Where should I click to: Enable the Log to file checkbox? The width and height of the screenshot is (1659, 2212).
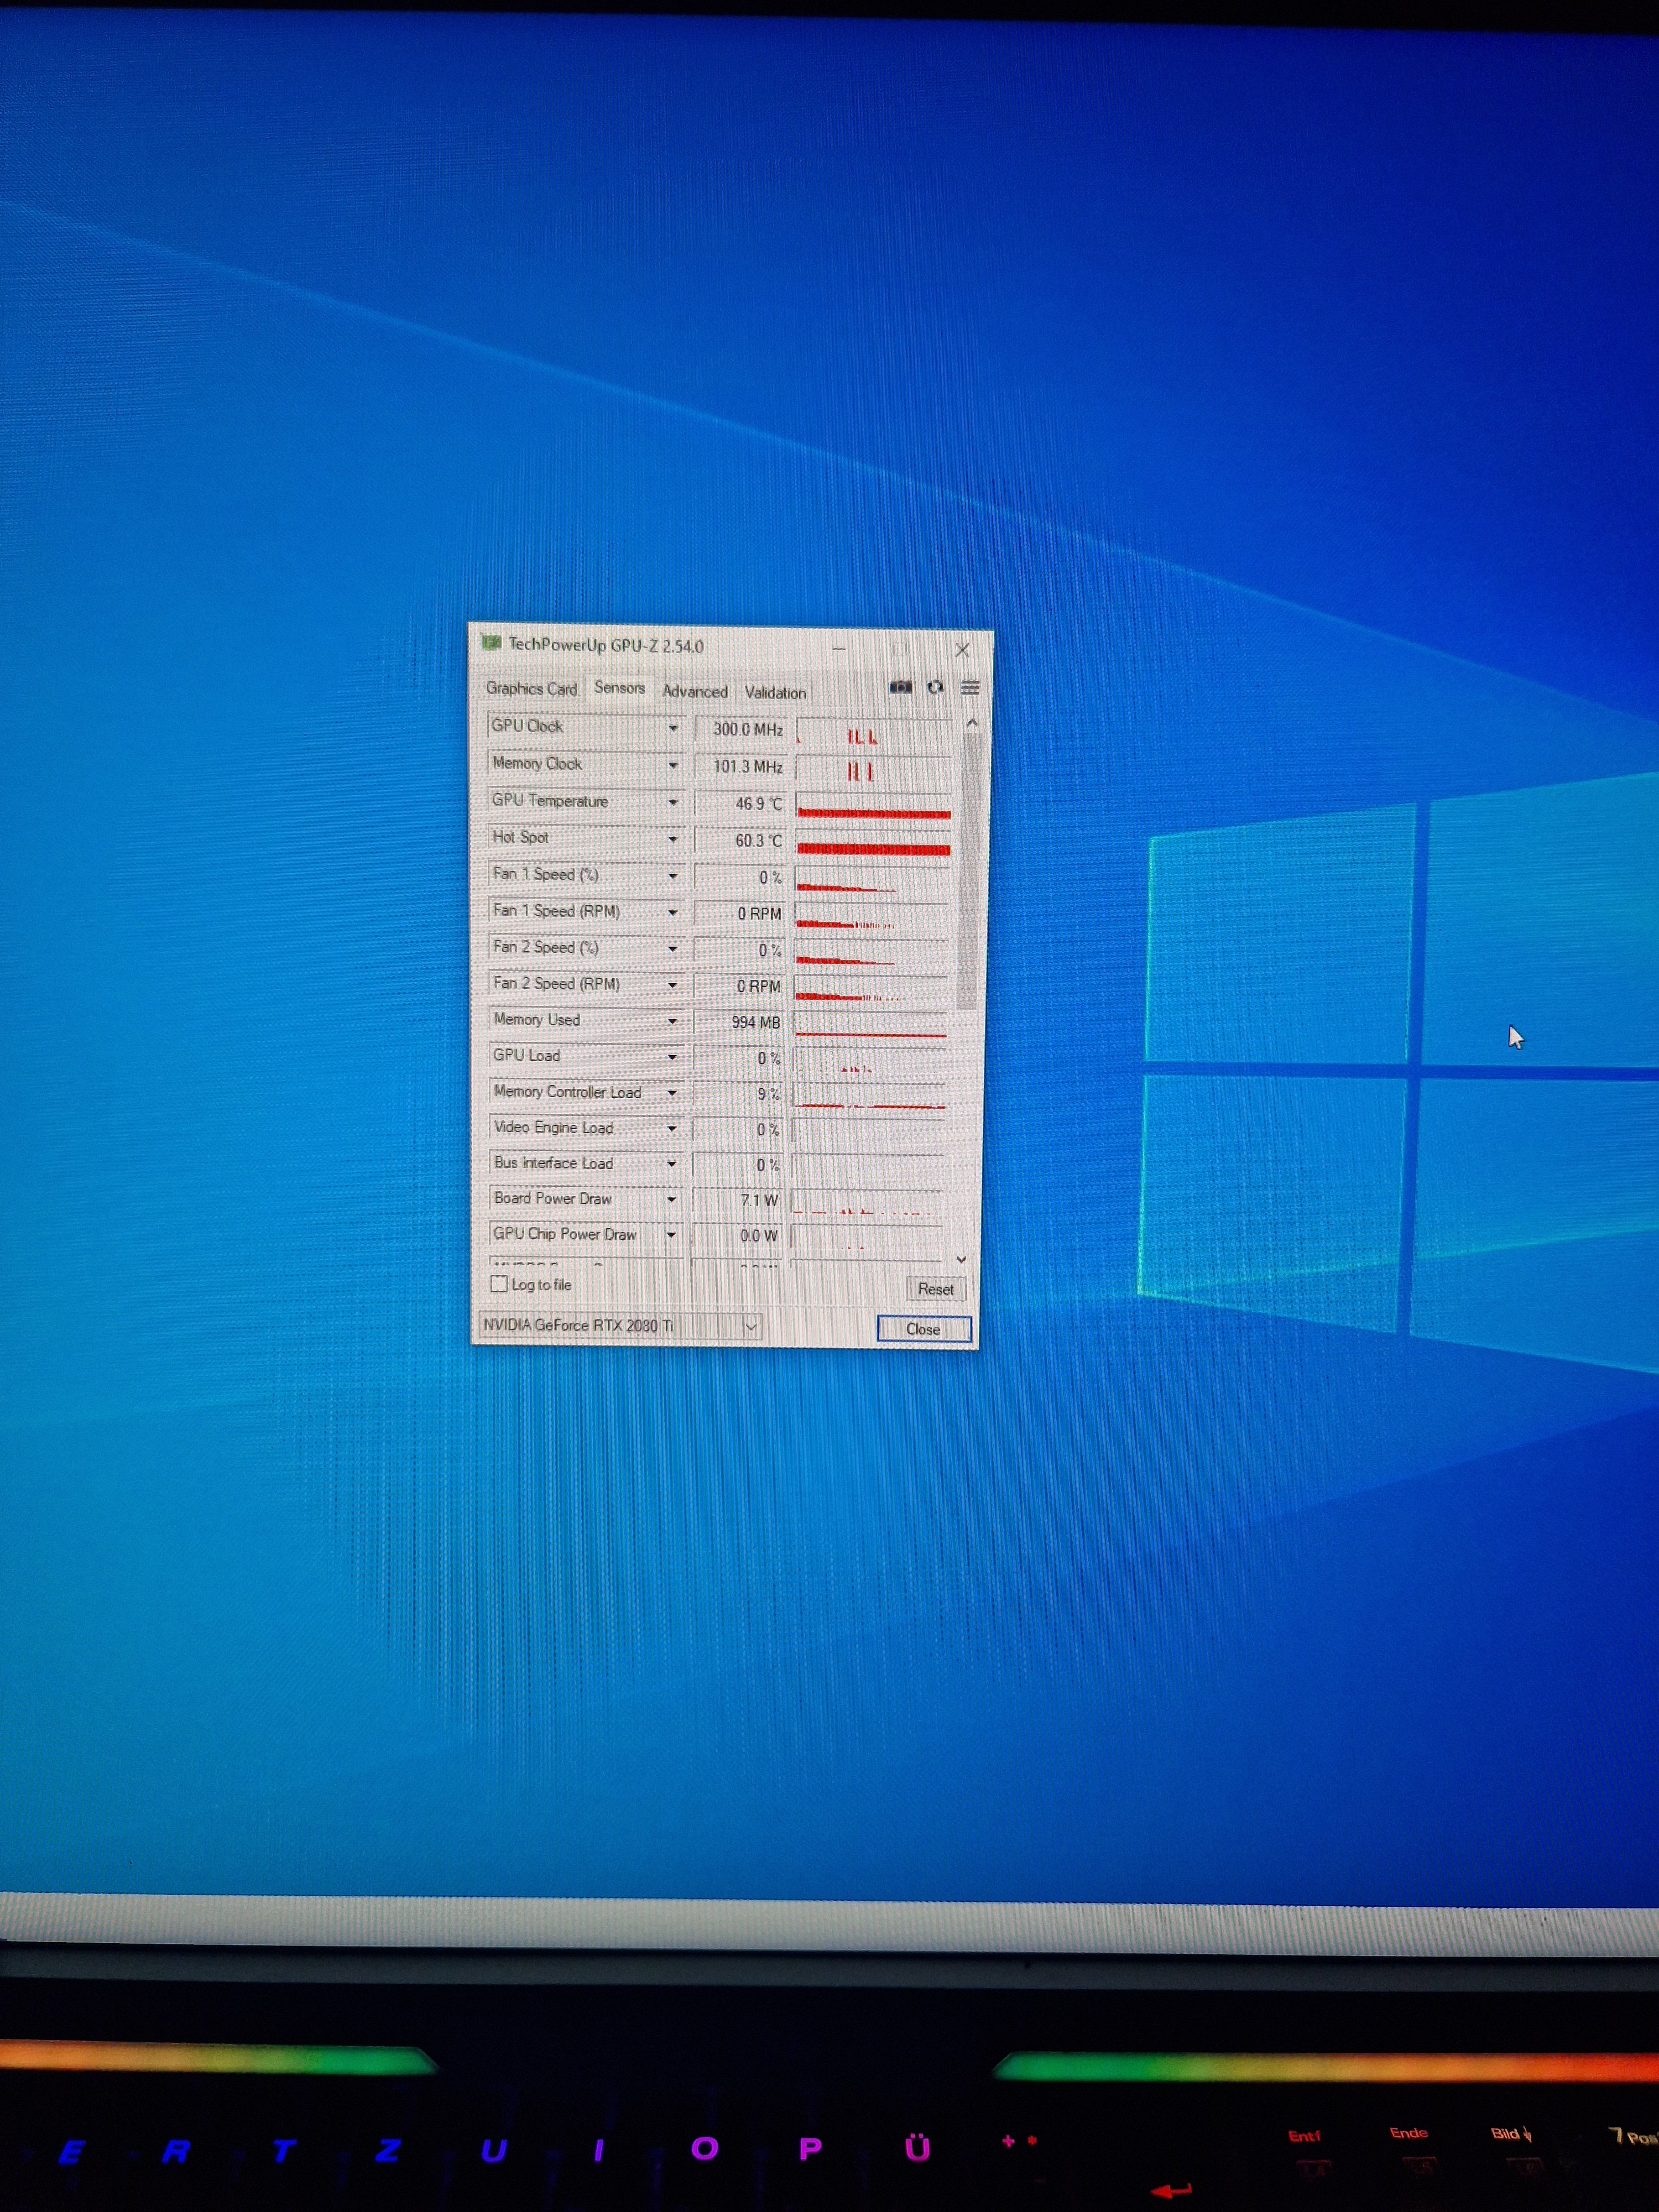click(499, 1284)
